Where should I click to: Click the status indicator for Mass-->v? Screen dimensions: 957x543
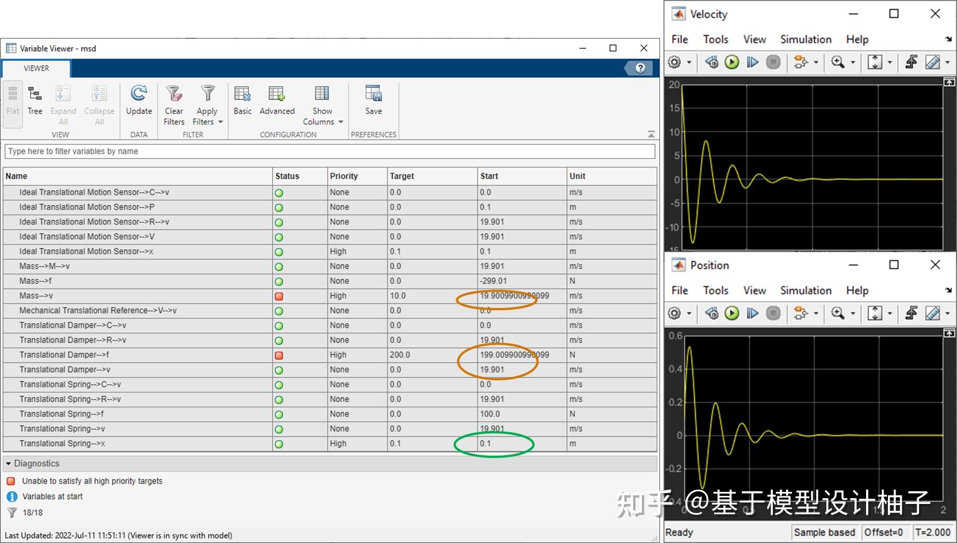(279, 295)
